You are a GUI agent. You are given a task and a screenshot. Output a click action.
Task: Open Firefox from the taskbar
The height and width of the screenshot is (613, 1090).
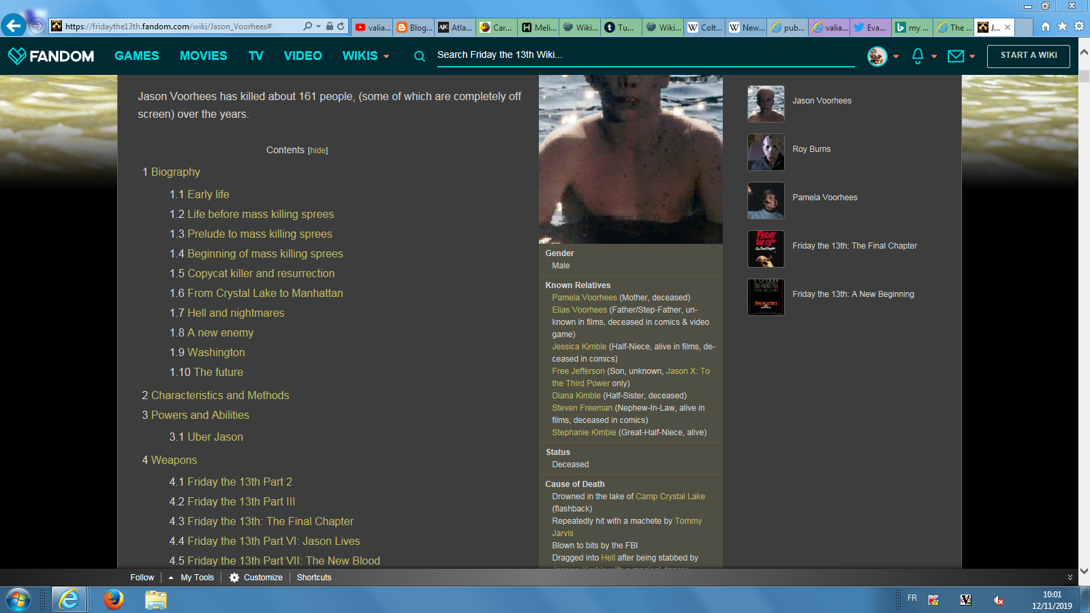click(x=114, y=600)
